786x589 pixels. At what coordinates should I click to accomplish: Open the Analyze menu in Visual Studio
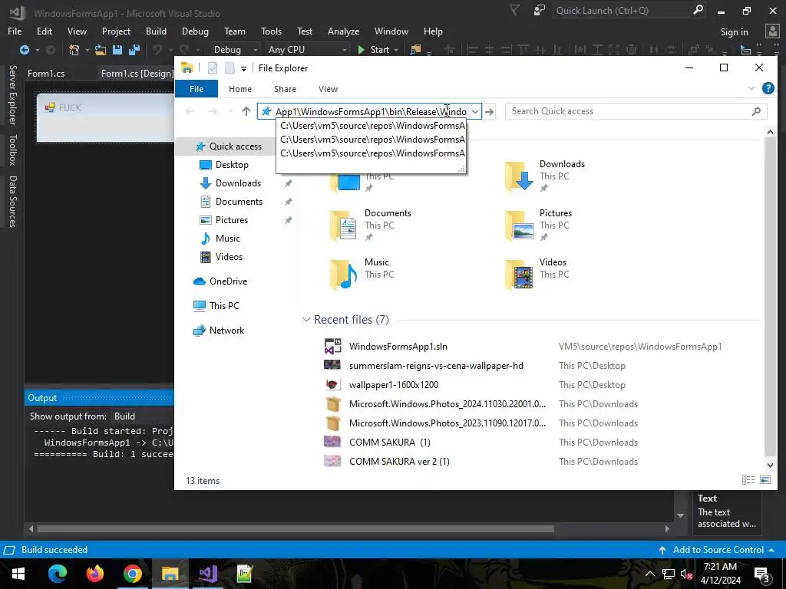tap(343, 31)
